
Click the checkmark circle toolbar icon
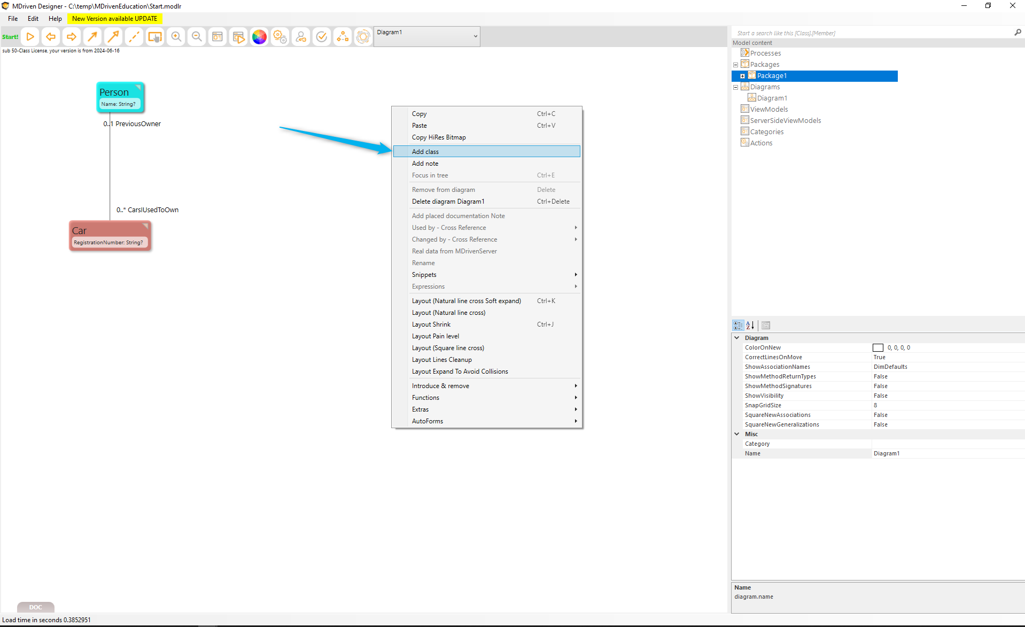click(x=322, y=37)
